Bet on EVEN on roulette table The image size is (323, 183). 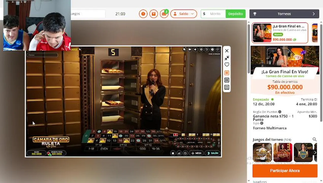(104, 149)
